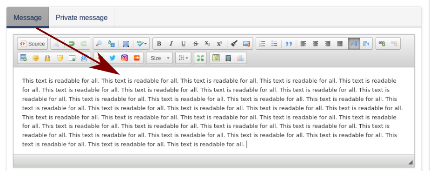Toggle right-to-left text direction
The width and height of the screenshot is (430, 171).
coord(366,44)
